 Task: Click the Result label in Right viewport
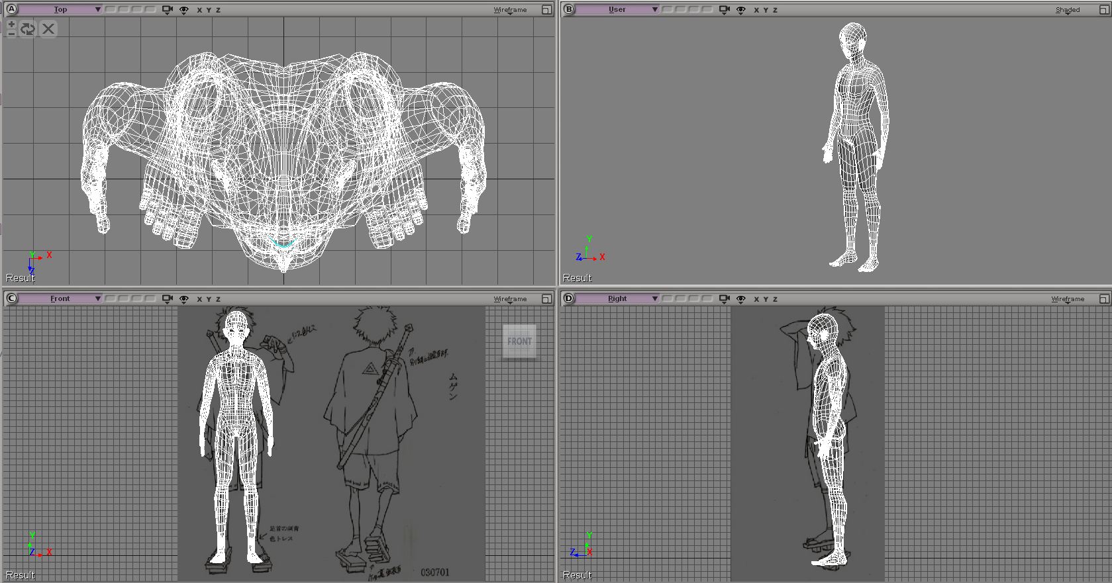578,575
